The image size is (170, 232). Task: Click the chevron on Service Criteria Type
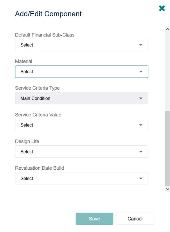point(141,98)
